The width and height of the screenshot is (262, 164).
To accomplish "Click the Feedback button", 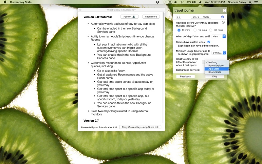I will tap(185, 76).
